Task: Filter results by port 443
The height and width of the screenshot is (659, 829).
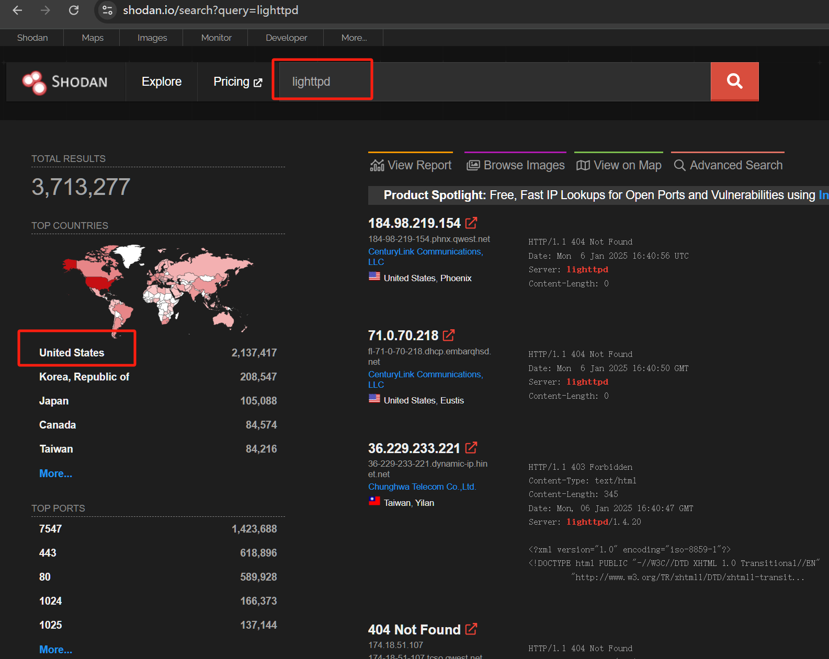Action: (48, 553)
